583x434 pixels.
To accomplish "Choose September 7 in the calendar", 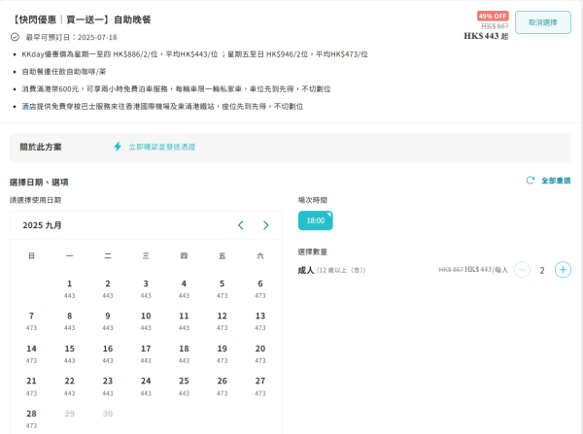I will tap(31, 321).
